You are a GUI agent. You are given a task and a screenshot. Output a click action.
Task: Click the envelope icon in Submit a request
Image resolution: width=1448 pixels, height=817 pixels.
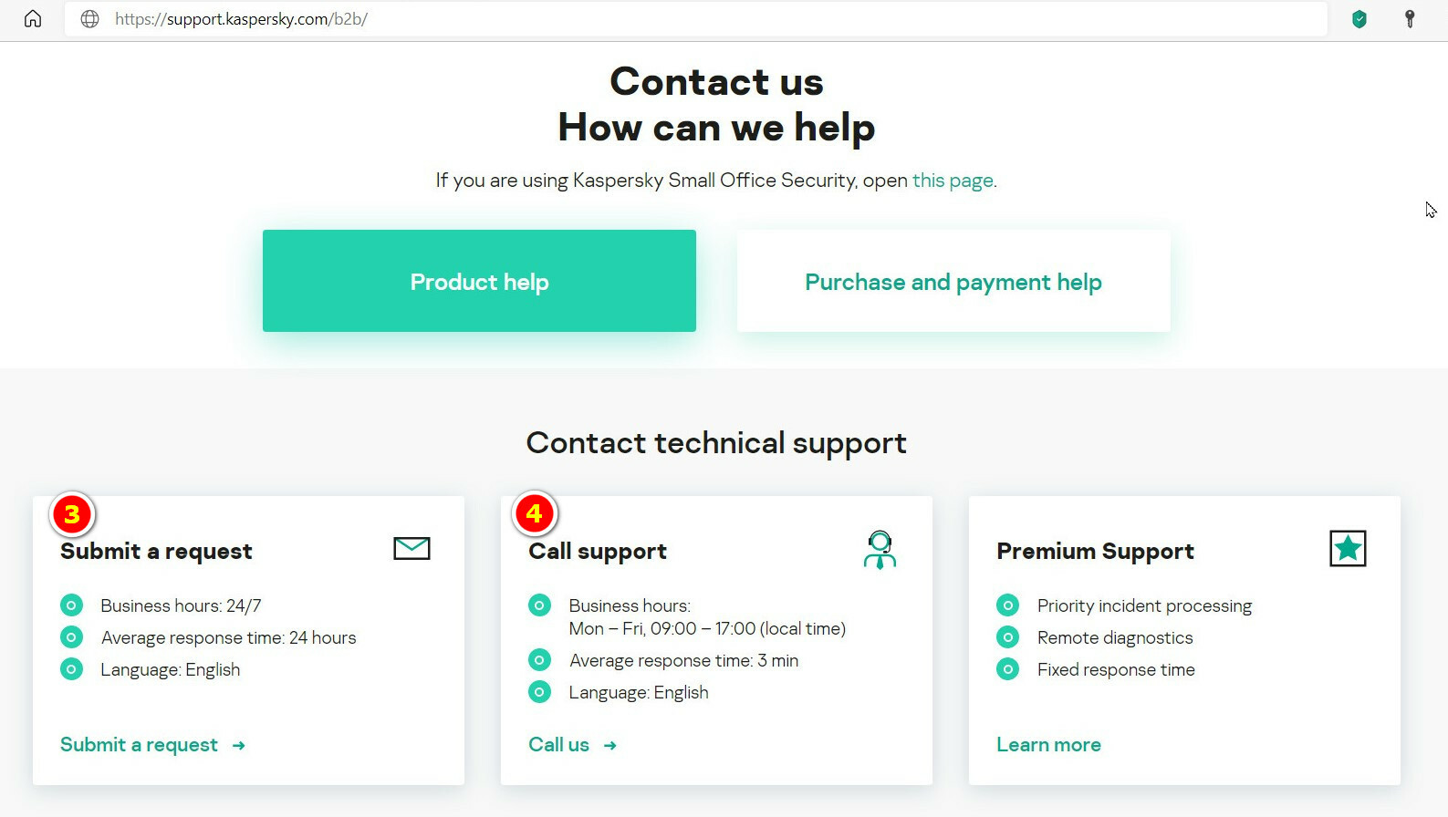pyautogui.click(x=411, y=548)
